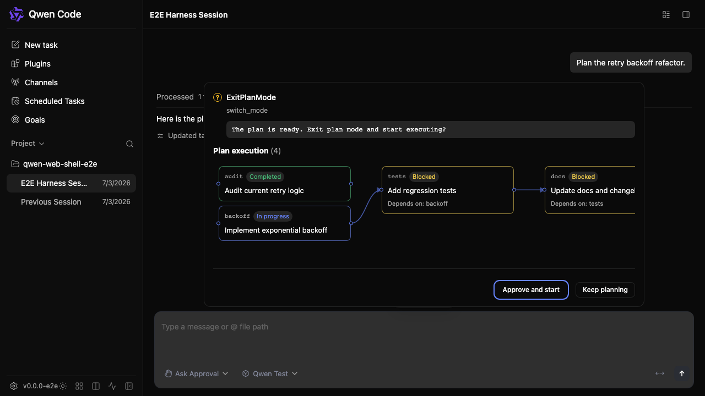Click the Processed status text

(175, 97)
